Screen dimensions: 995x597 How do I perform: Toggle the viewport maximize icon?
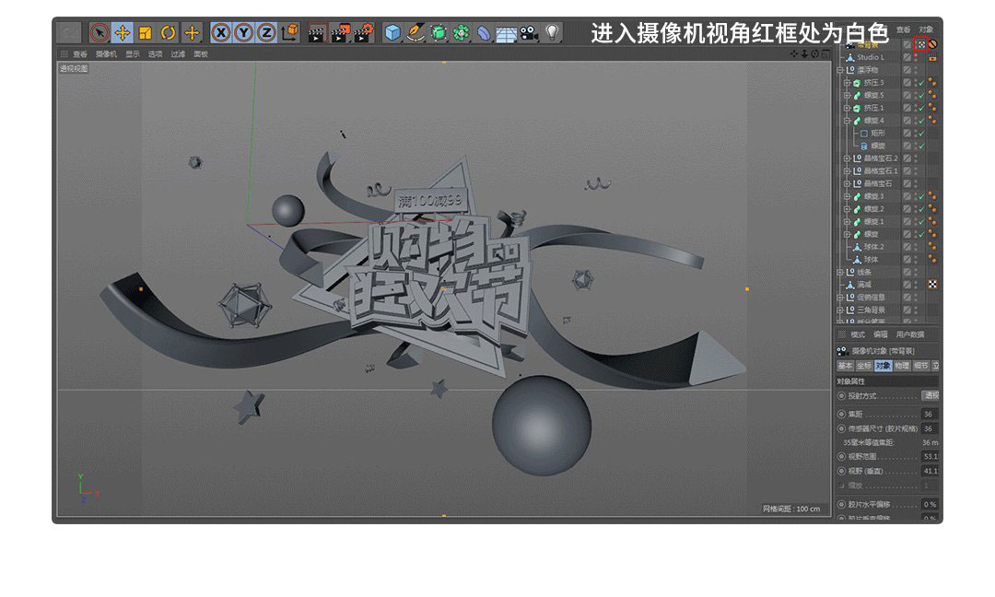click(x=825, y=54)
